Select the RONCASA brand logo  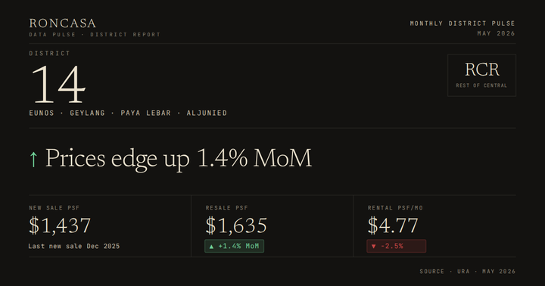tap(63, 23)
